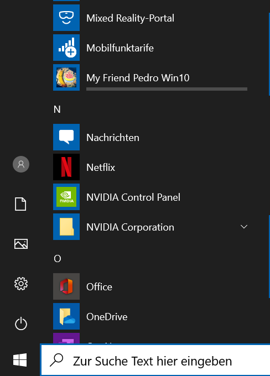
Task: Open the green NVIDIA Control Panel icon
Action: click(66, 197)
